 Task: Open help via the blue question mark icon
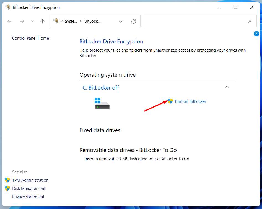point(256,33)
